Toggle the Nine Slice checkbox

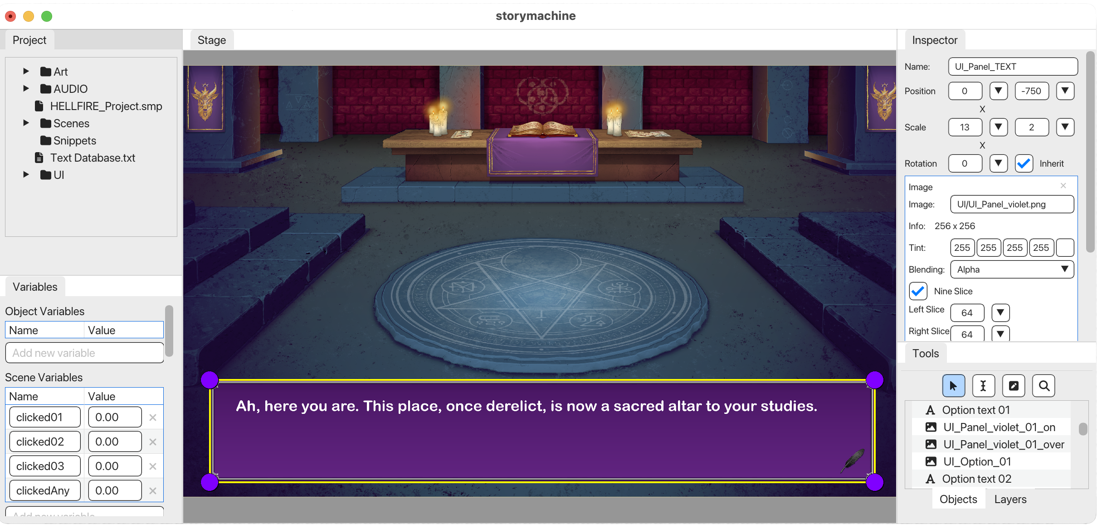click(x=918, y=291)
